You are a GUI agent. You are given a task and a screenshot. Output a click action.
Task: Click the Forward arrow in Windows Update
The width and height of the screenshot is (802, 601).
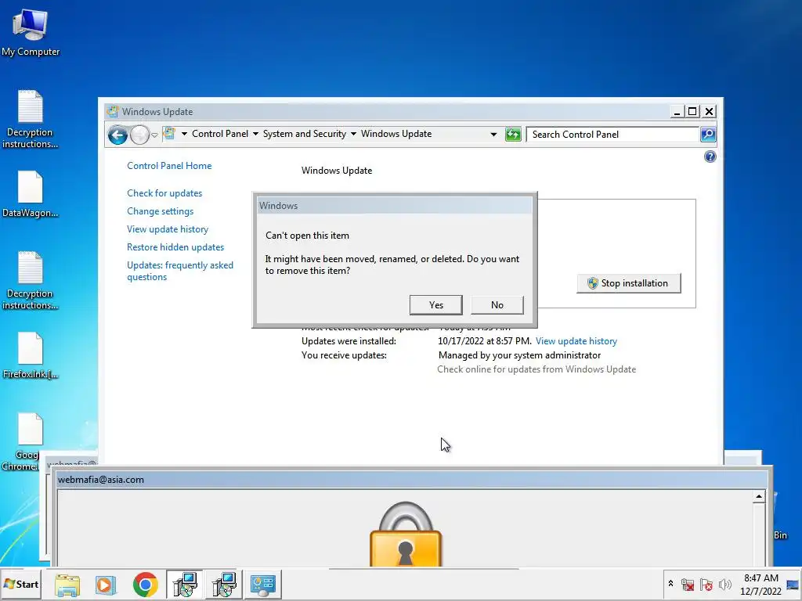(139, 135)
